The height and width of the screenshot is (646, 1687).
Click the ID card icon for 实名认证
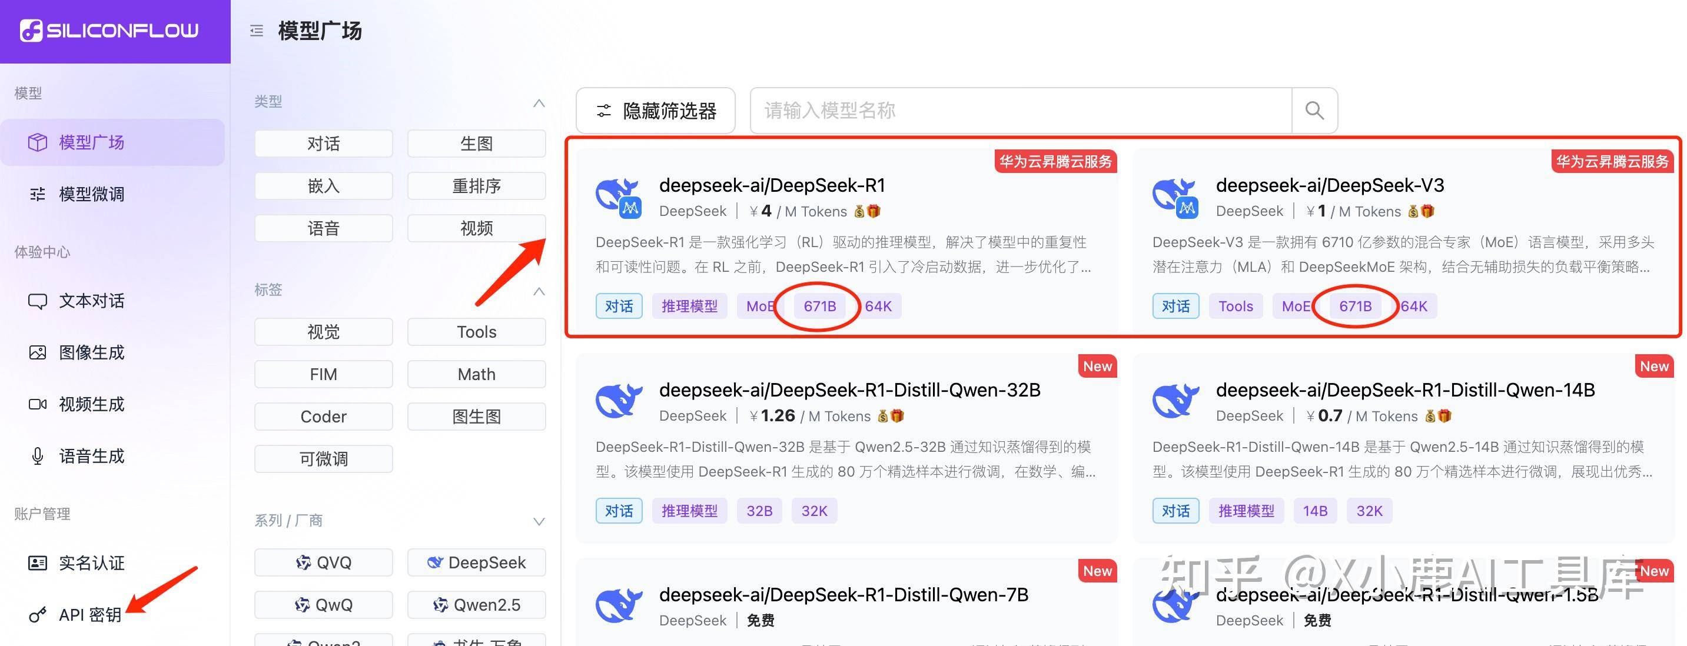click(37, 562)
